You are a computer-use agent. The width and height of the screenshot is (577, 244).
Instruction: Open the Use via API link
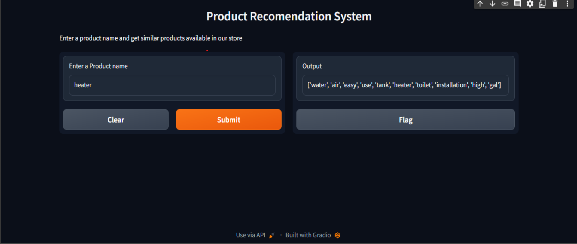pyautogui.click(x=251, y=235)
